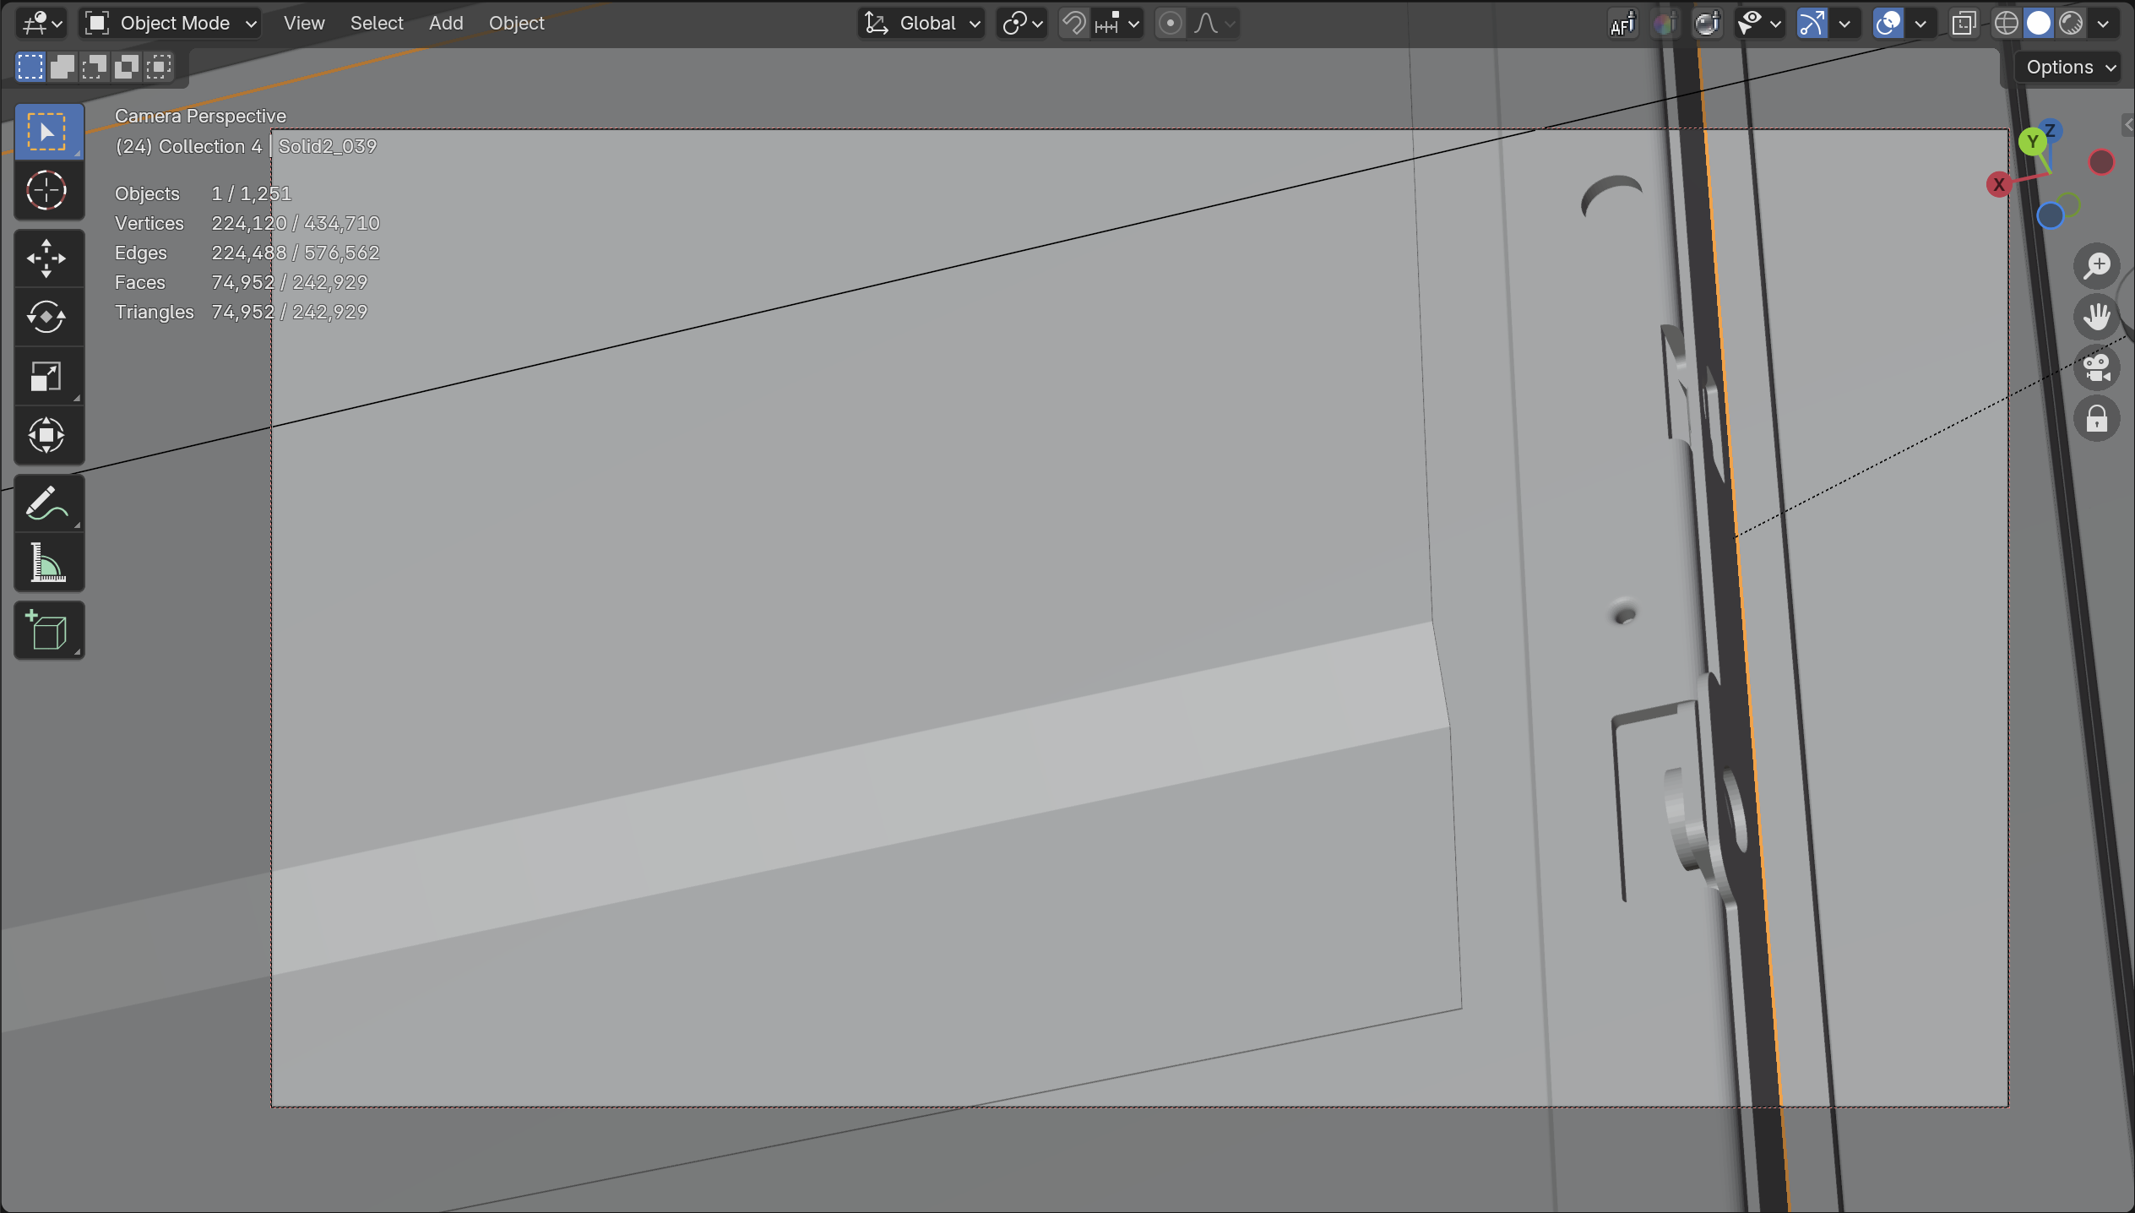Select the Annotate pencil tool

click(x=47, y=503)
